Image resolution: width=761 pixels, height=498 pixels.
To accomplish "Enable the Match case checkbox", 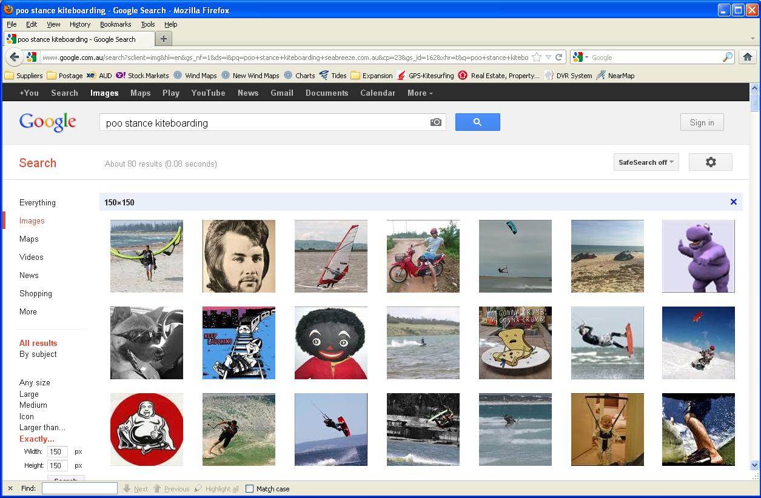I will (x=249, y=488).
